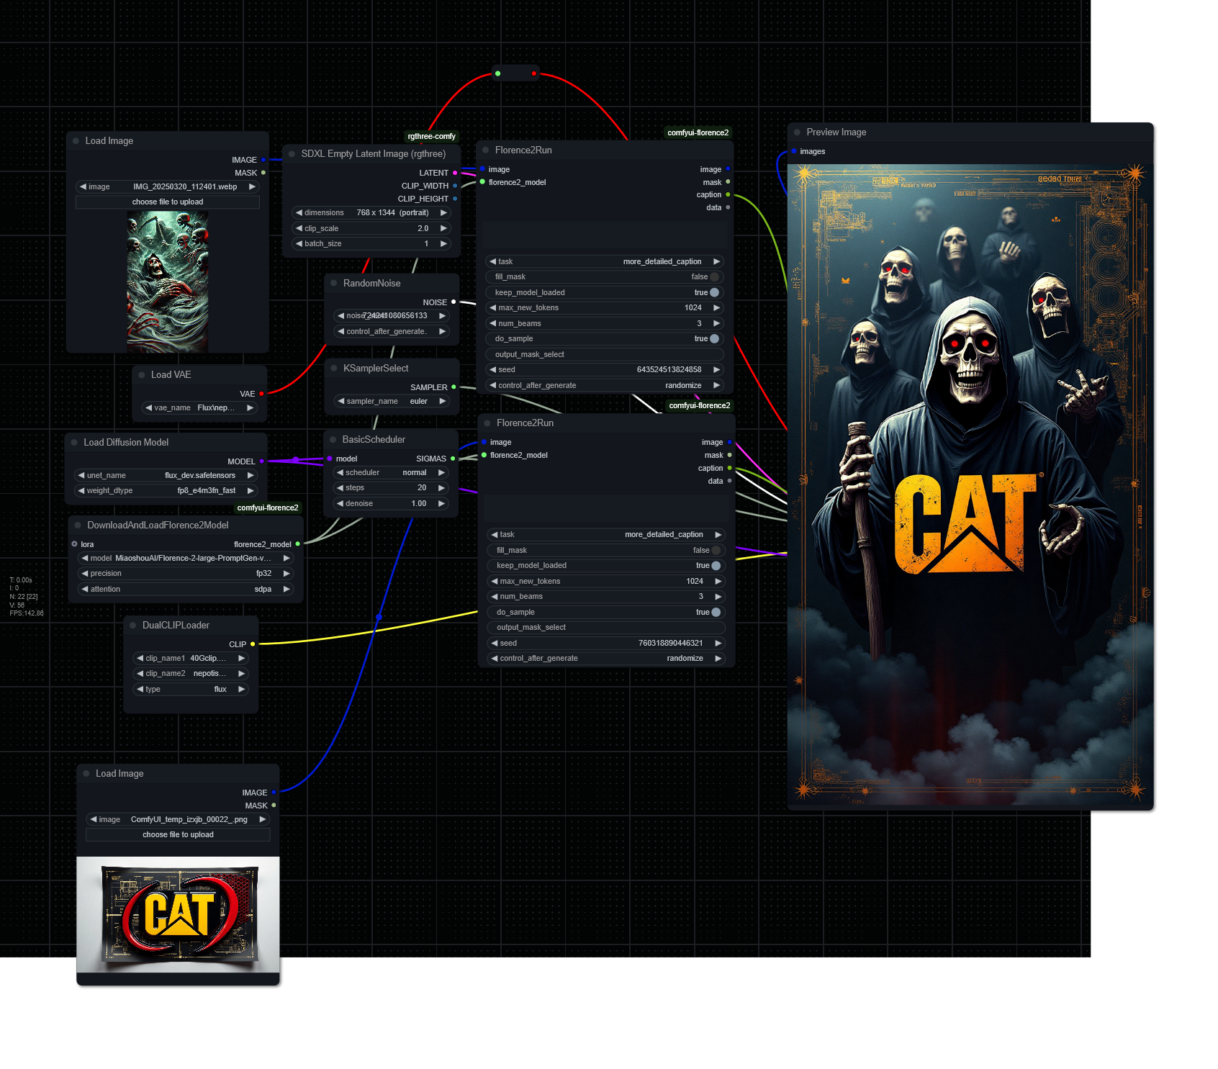Click the generated hooded skeletons preview image
Image resolution: width=1218 pixels, height=1069 pixels.
(970, 484)
